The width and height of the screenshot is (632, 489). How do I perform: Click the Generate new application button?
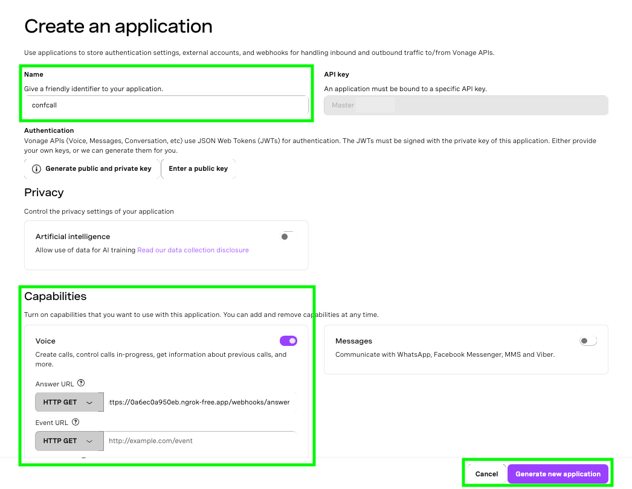(557, 473)
